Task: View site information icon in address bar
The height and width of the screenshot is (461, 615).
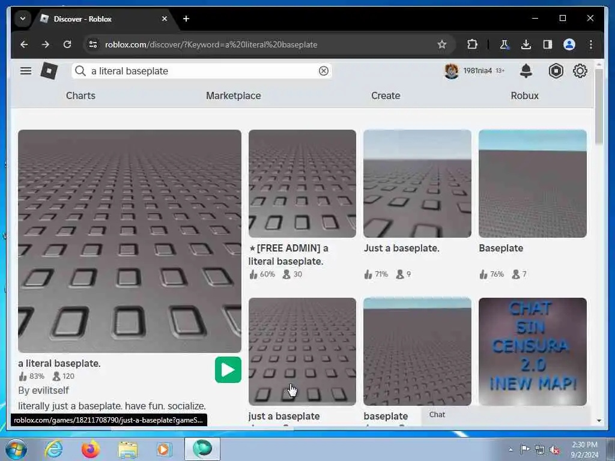Action: pos(93,44)
